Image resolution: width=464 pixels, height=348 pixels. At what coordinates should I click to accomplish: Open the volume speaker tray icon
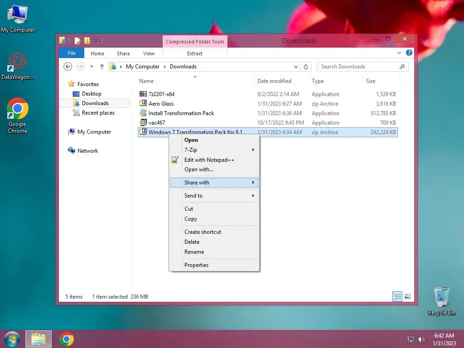[421, 339]
